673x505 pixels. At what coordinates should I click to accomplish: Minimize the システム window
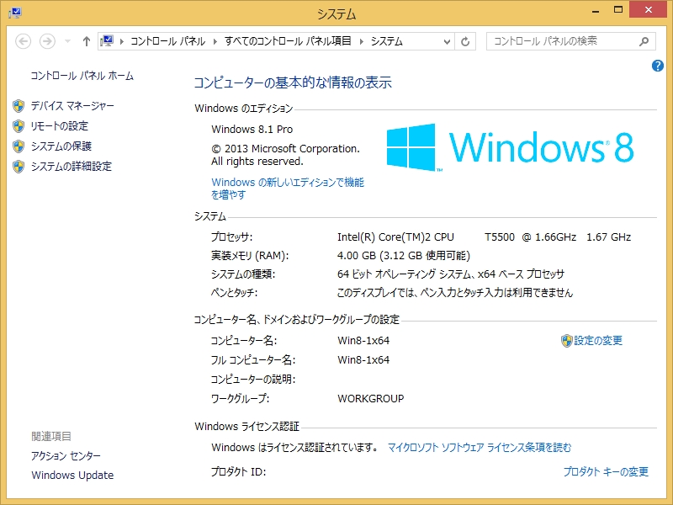click(x=596, y=11)
